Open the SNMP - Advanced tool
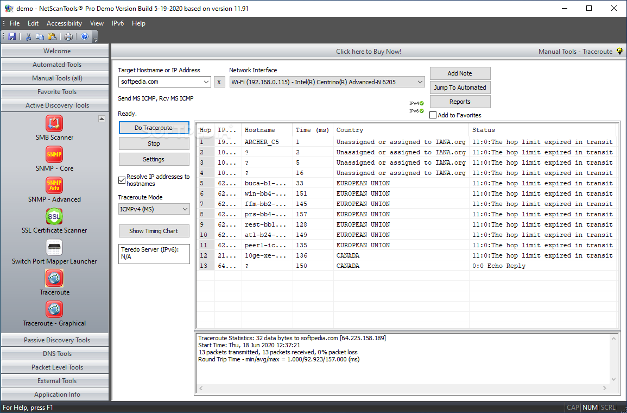The height and width of the screenshot is (413, 627). click(x=54, y=190)
